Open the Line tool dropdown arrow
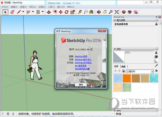 click(23, 12)
